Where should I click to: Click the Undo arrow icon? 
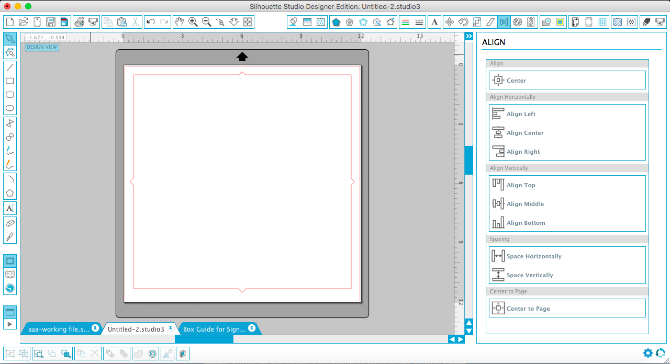pyautogui.click(x=151, y=22)
